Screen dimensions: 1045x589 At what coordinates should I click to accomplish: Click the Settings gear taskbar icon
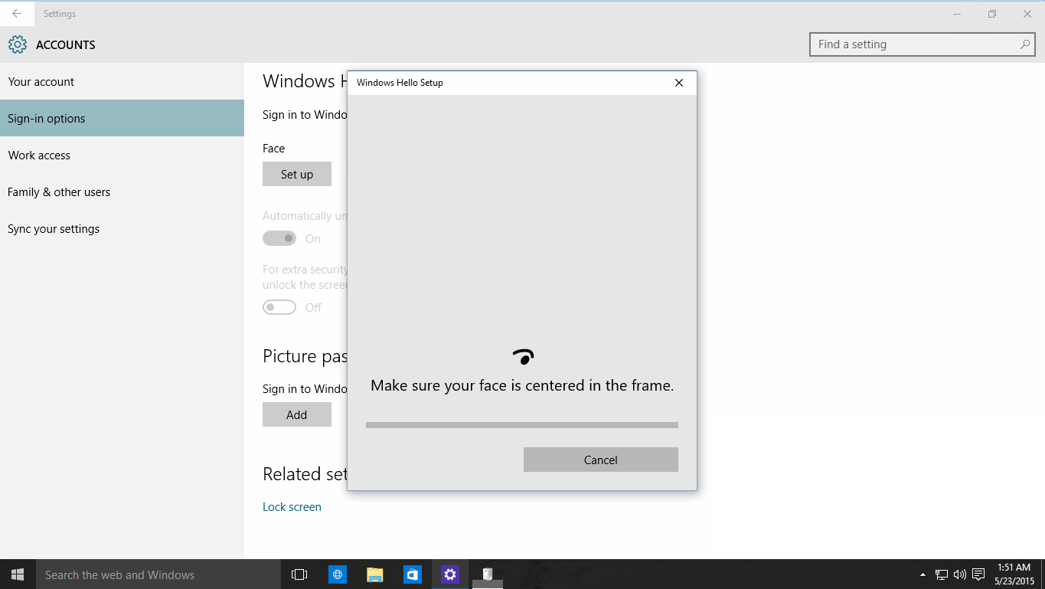click(450, 574)
